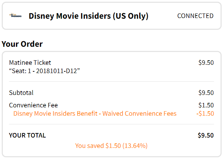Click the Convenience Fee amount $1.50
Screen dimensions: 223x159
206,105
